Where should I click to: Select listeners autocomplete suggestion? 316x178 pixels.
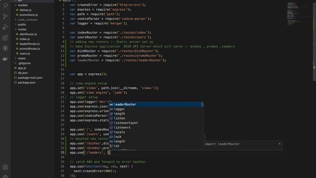pyautogui.click(x=156, y=128)
